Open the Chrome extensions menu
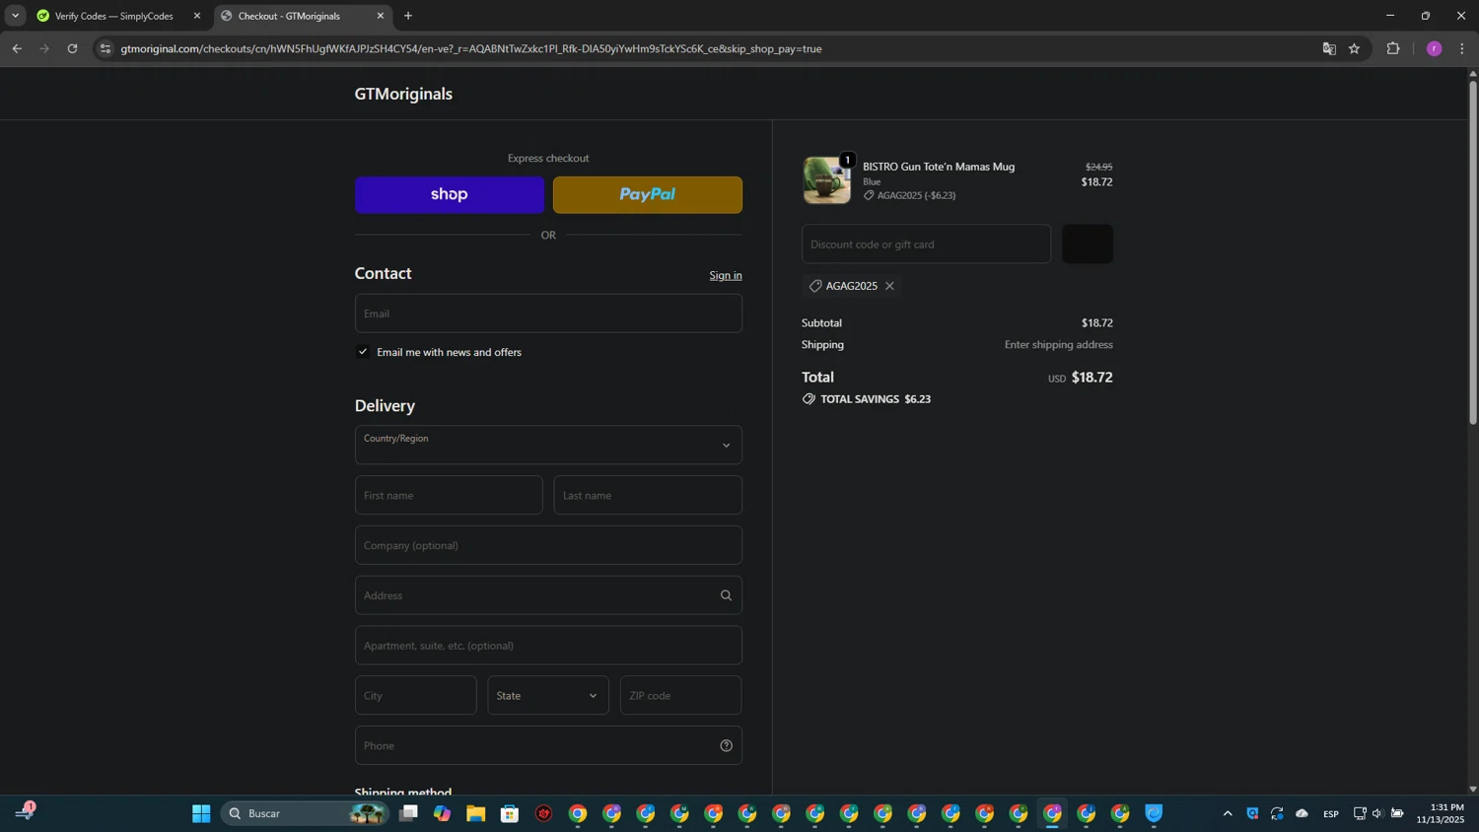This screenshot has height=832, width=1479. click(x=1393, y=48)
